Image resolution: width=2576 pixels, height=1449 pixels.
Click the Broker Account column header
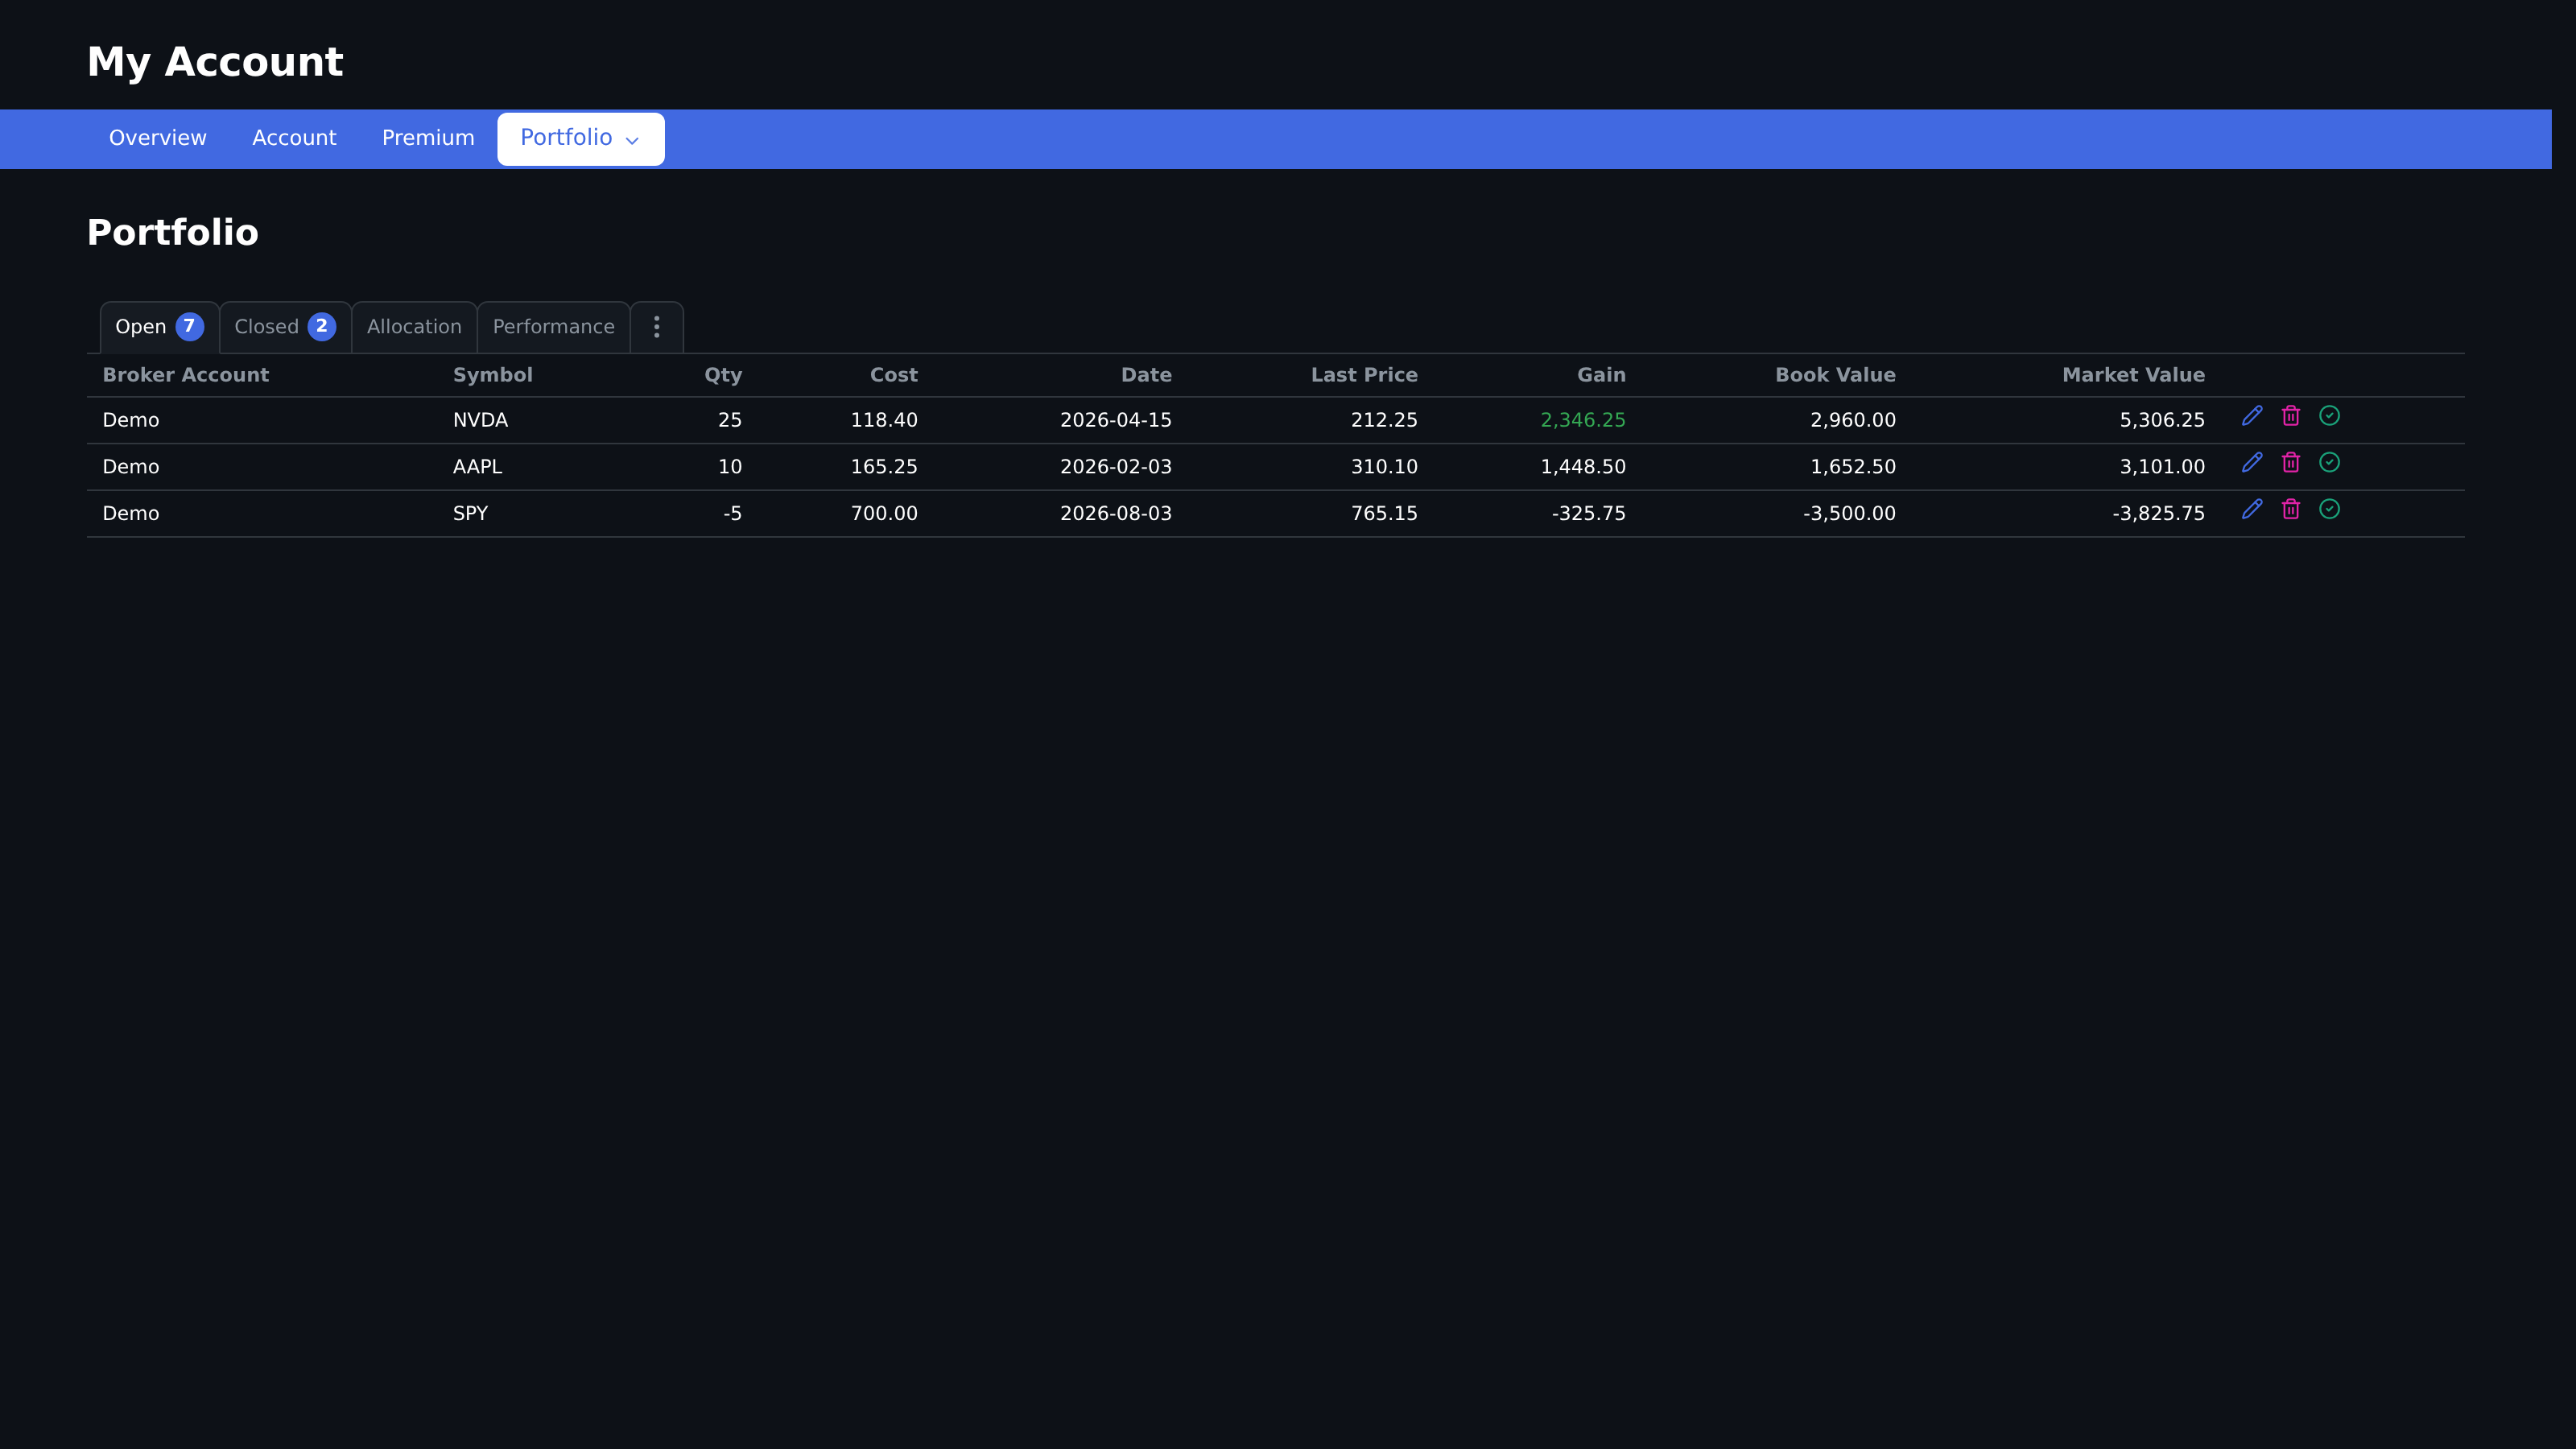point(186,375)
